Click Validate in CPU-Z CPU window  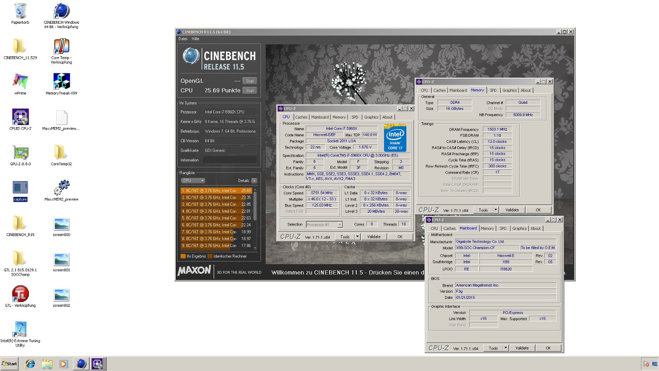coord(374,237)
